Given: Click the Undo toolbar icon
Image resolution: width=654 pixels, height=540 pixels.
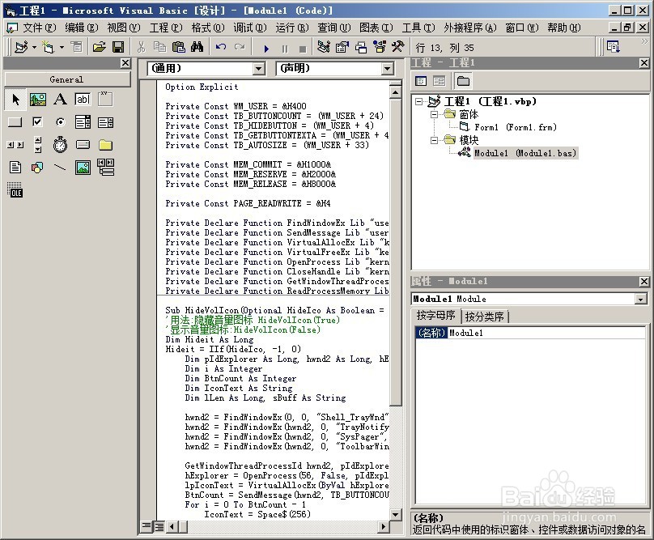Looking at the screenshot, I should pyautogui.click(x=221, y=47).
